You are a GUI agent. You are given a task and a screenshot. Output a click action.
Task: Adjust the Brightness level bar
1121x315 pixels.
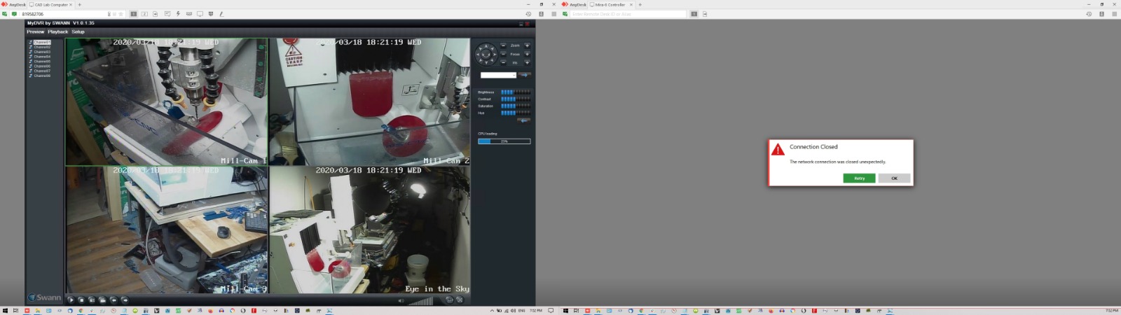click(x=516, y=92)
